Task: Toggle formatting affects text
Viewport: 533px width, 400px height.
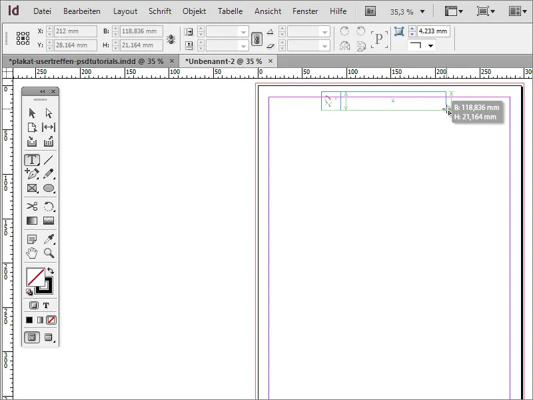Action: [46, 305]
